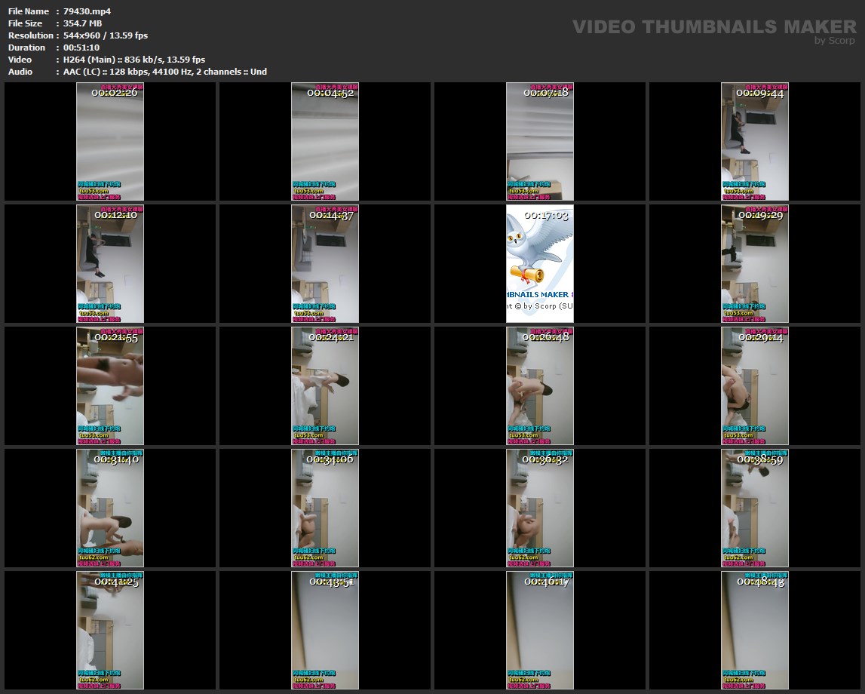Image resolution: width=865 pixels, height=694 pixels.
Task: Click the "by Scorp" credit text
Action: tap(835, 41)
